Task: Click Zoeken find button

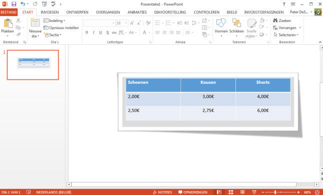Action: pyautogui.click(x=282, y=20)
